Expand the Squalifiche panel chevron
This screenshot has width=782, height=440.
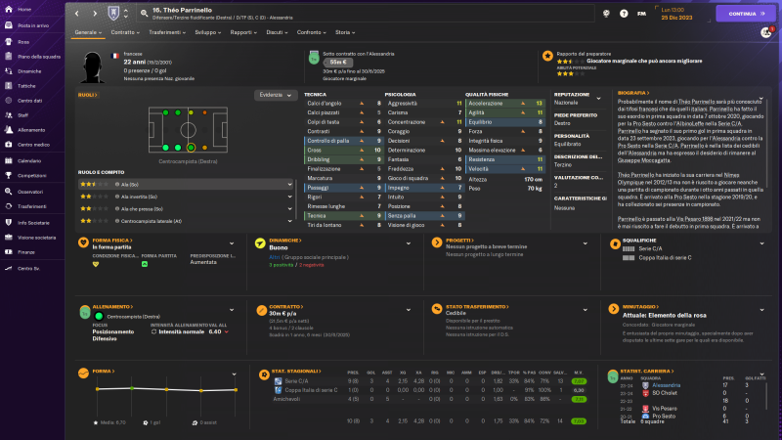[x=762, y=243]
